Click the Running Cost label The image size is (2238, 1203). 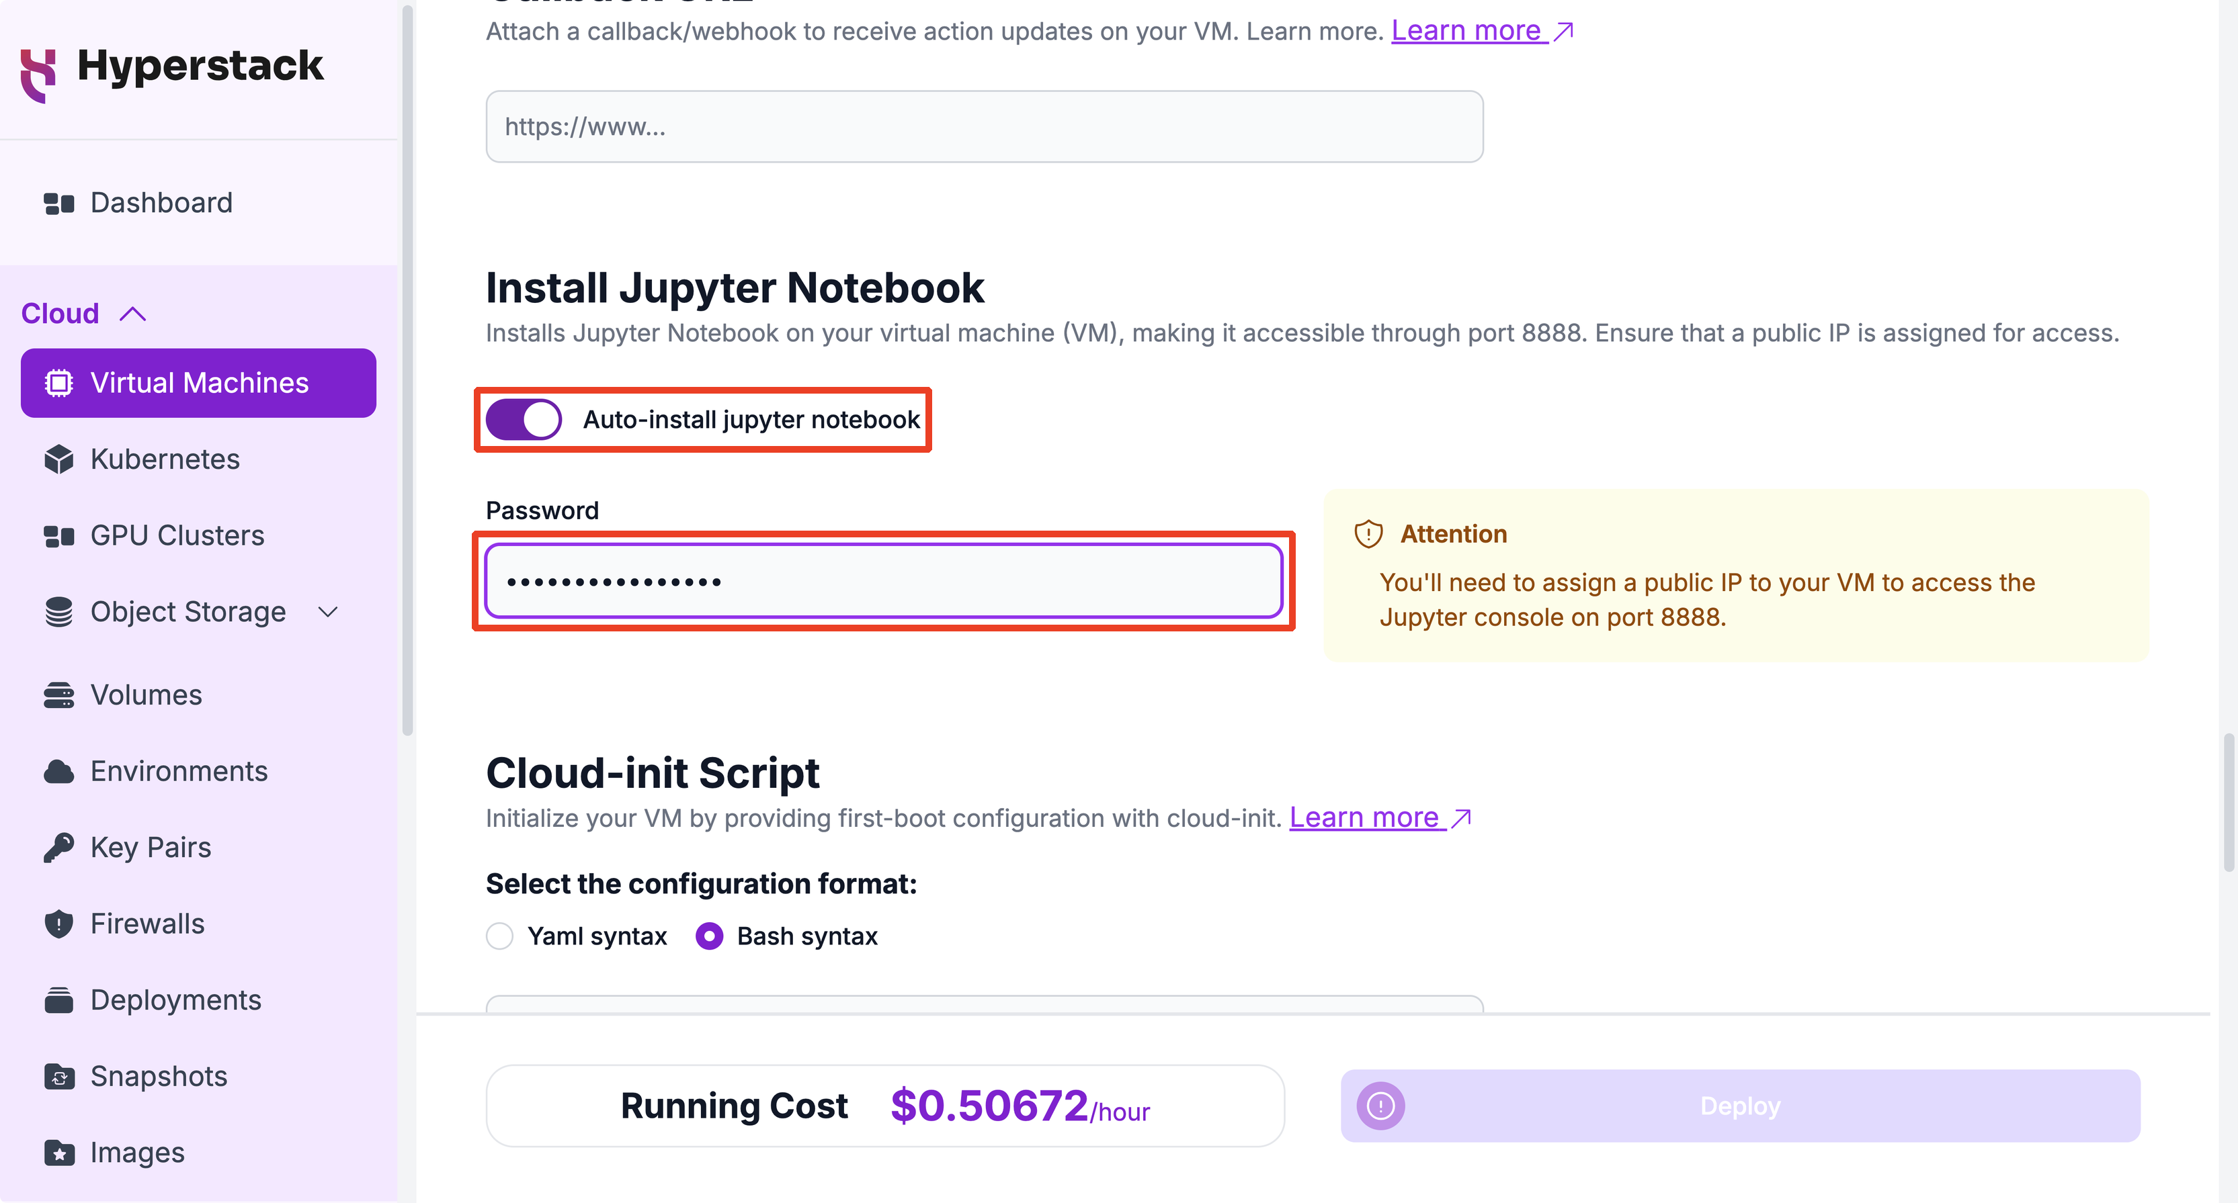(734, 1106)
